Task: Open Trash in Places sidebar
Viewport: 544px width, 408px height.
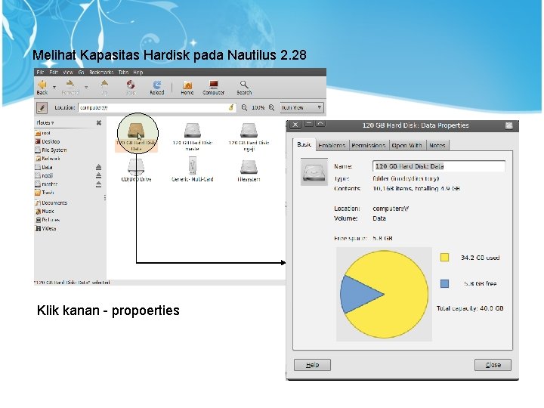Action: (45, 193)
